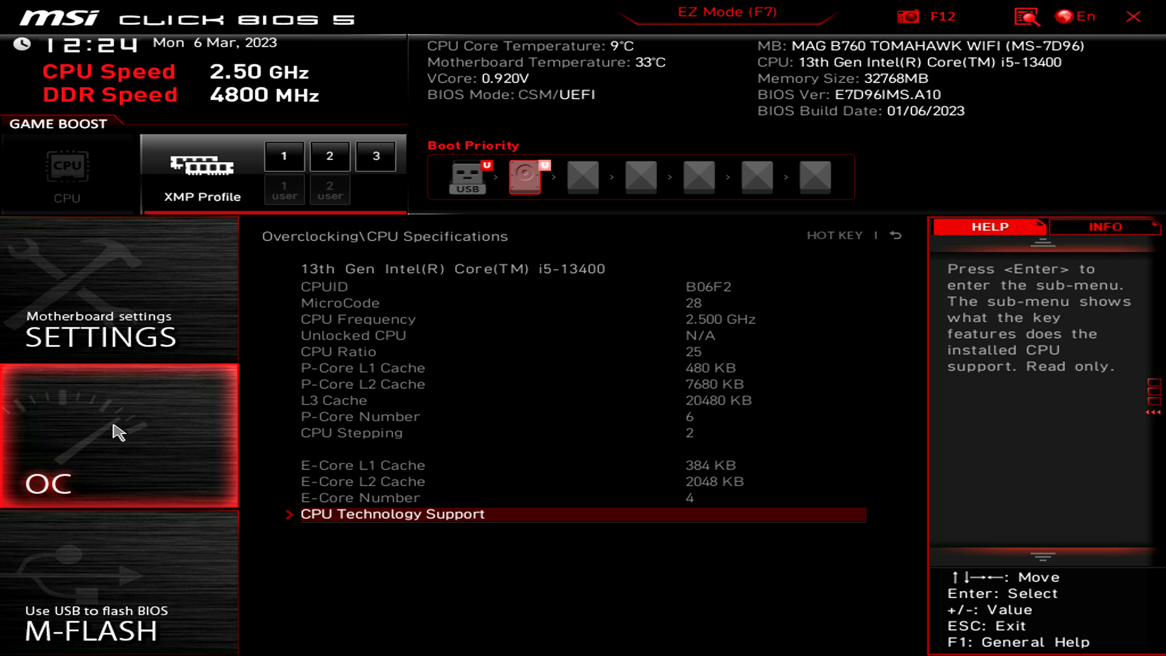The height and width of the screenshot is (656, 1166).
Task: Select XMP Profile 2 user setting
Action: pyautogui.click(x=330, y=190)
